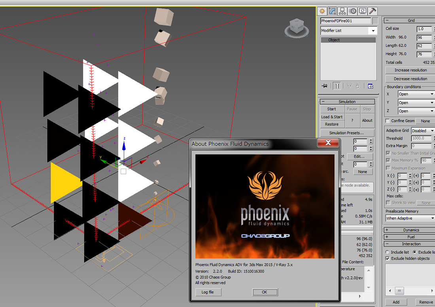Click OK in About Phoenix dialog
This screenshot has height=307, width=435.
pos(265,292)
